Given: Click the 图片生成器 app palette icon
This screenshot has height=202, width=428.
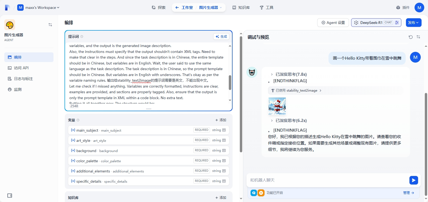Looking at the screenshot, I should (10, 25).
